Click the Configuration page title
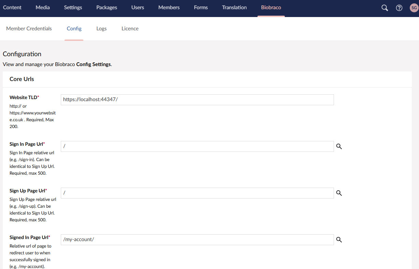419x269 pixels. click(22, 54)
